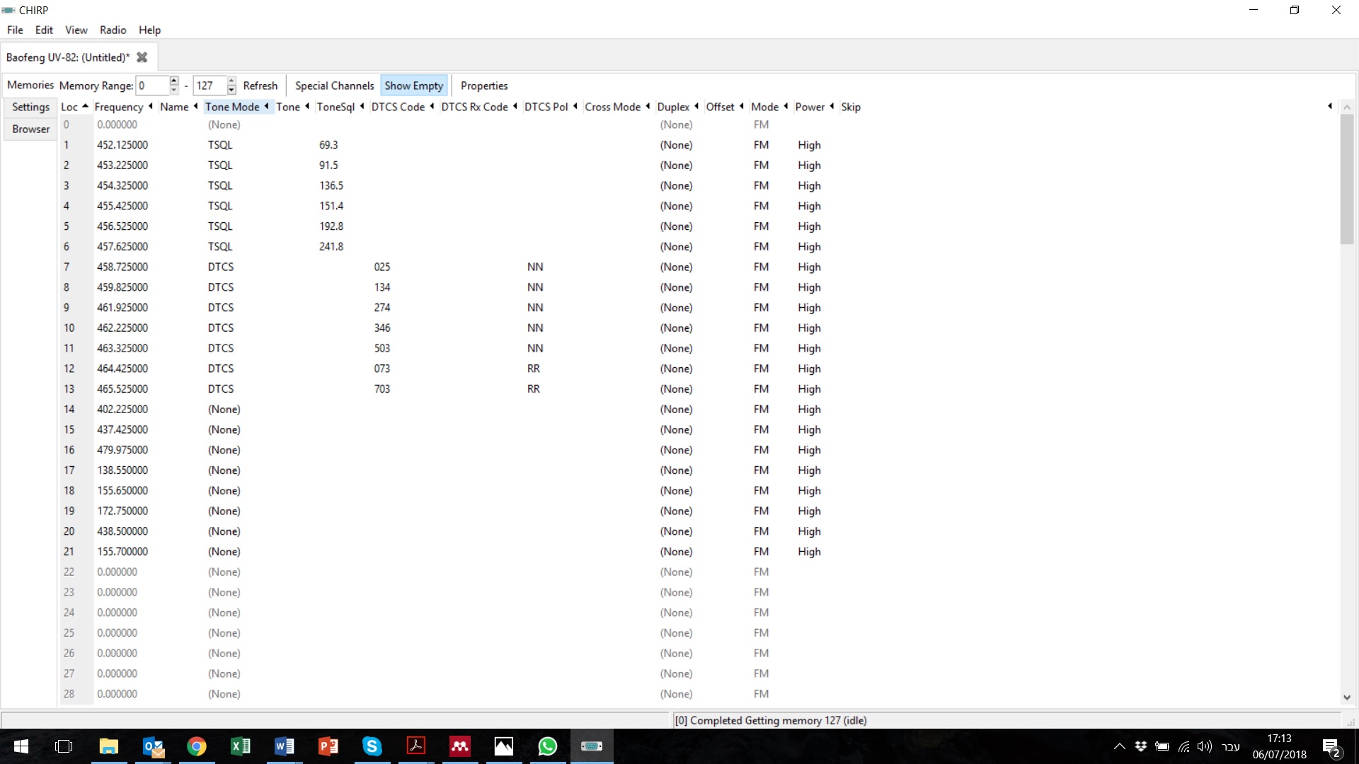Open WhatsApp from the taskbar

(547, 746)
